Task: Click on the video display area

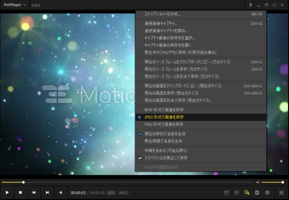Action: 68,94
